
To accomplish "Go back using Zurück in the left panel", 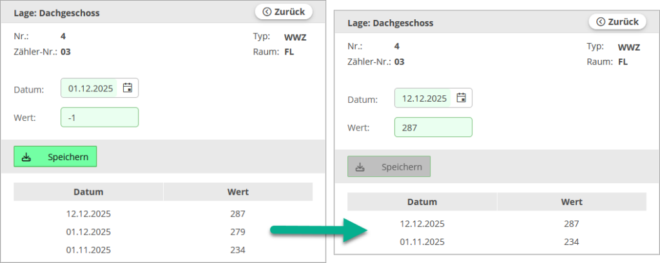I will coord(284,12).
